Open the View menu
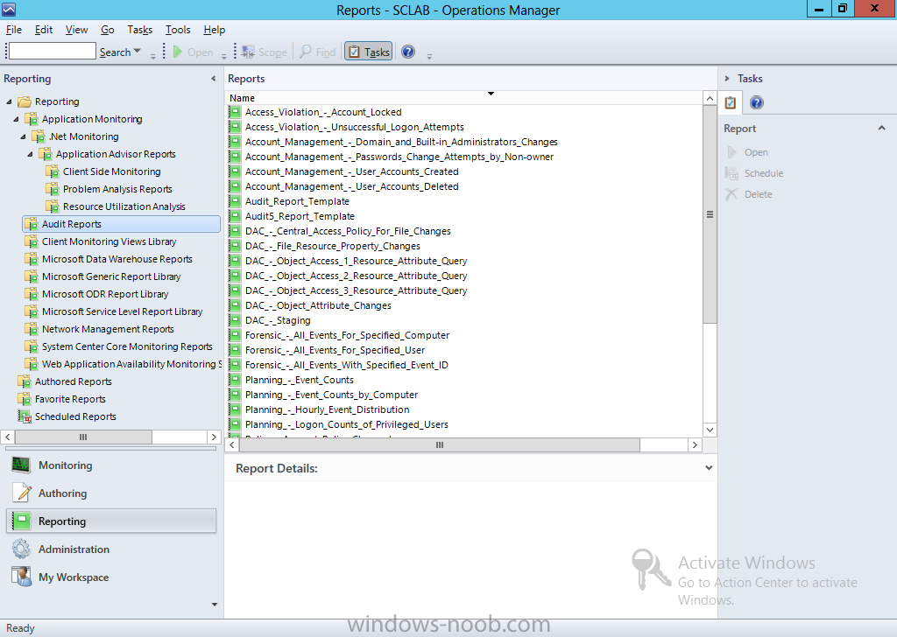Image resolution: width=897 pixels, height=637 pixels. (x=77, y=30)
